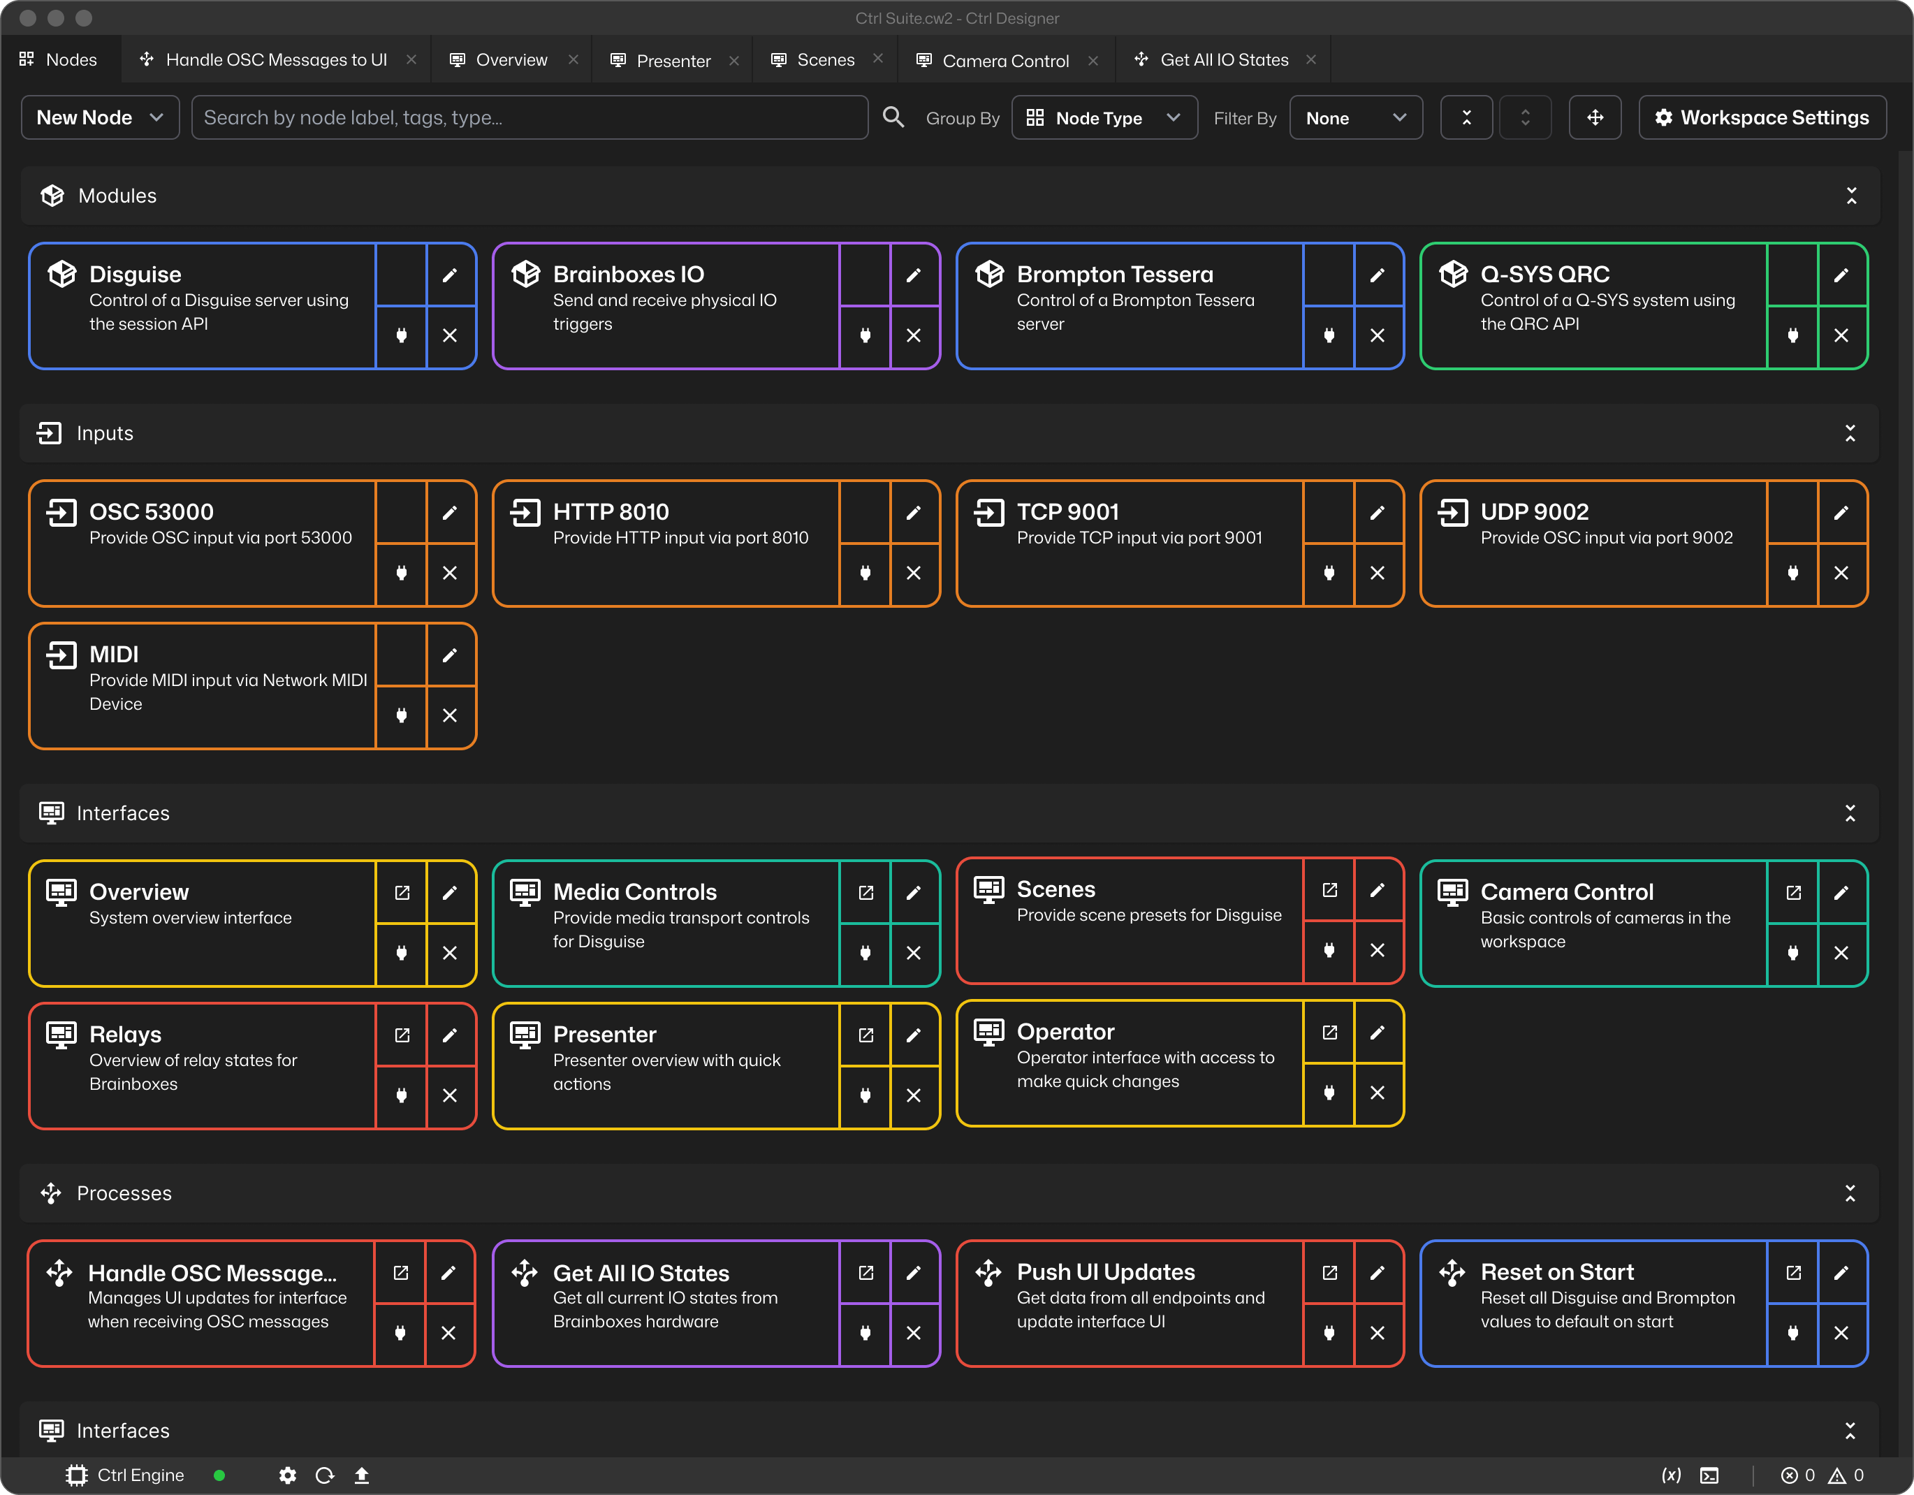This screenshot has width=1914, height=1495.
Task: Close the Get All IO States tab
Action: [1311, 59]
